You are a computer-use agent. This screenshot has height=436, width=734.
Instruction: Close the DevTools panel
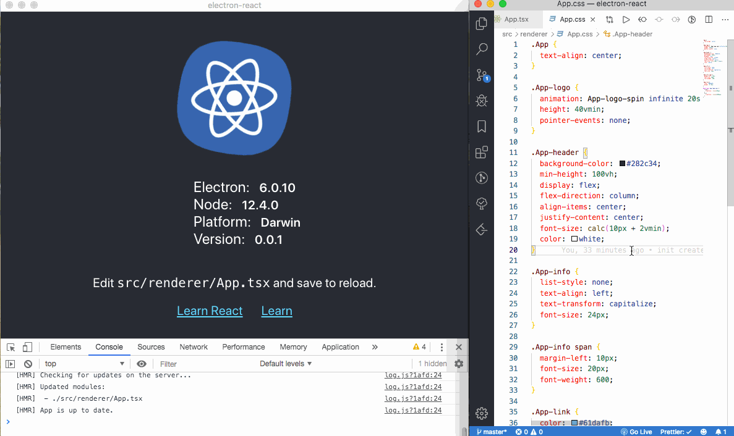[x=459, y=347]
